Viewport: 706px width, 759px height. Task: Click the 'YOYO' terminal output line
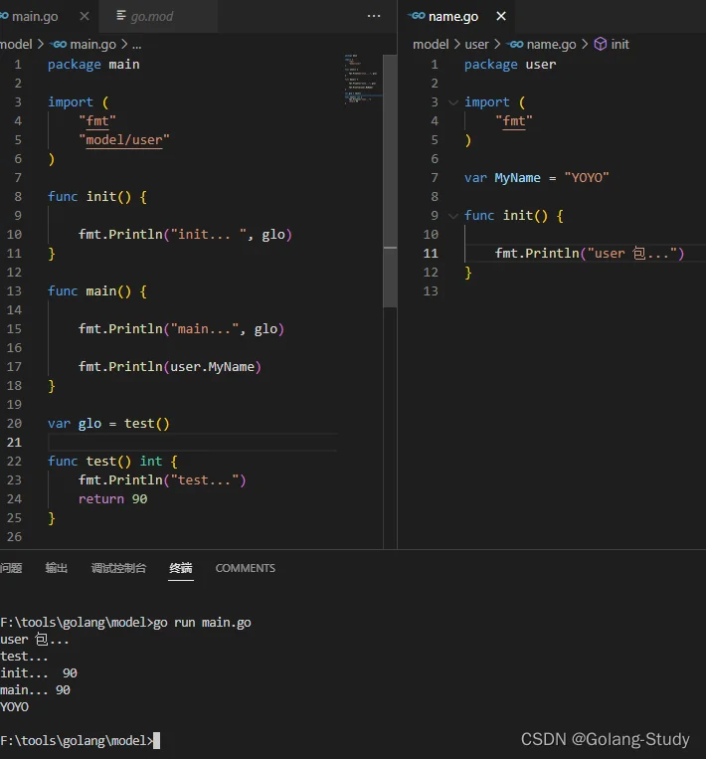[15, 707]
